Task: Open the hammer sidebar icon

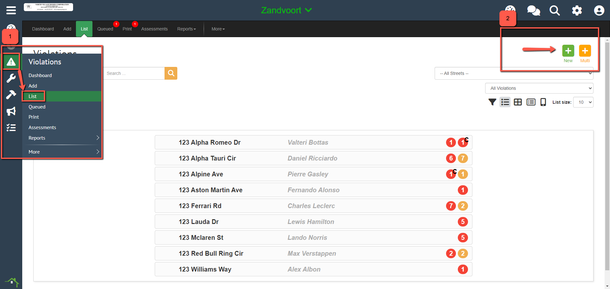Action: [11, 95]
